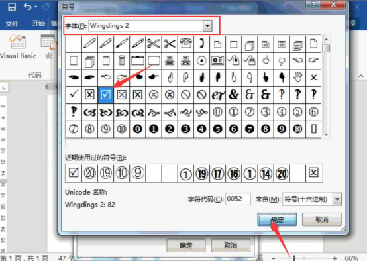This screenshot has height=261, width=367.
Task: Pick the clipboard symbol
Action: pos(105,61)
